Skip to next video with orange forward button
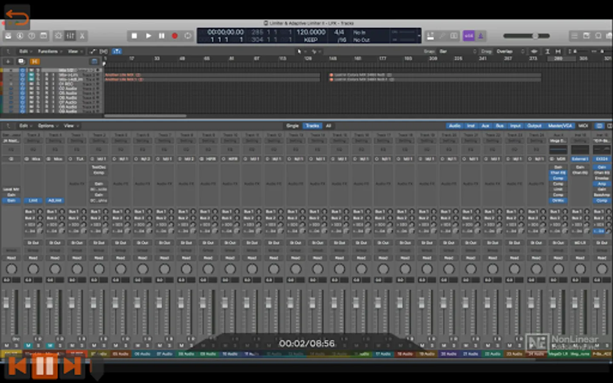 pos(72,366)
